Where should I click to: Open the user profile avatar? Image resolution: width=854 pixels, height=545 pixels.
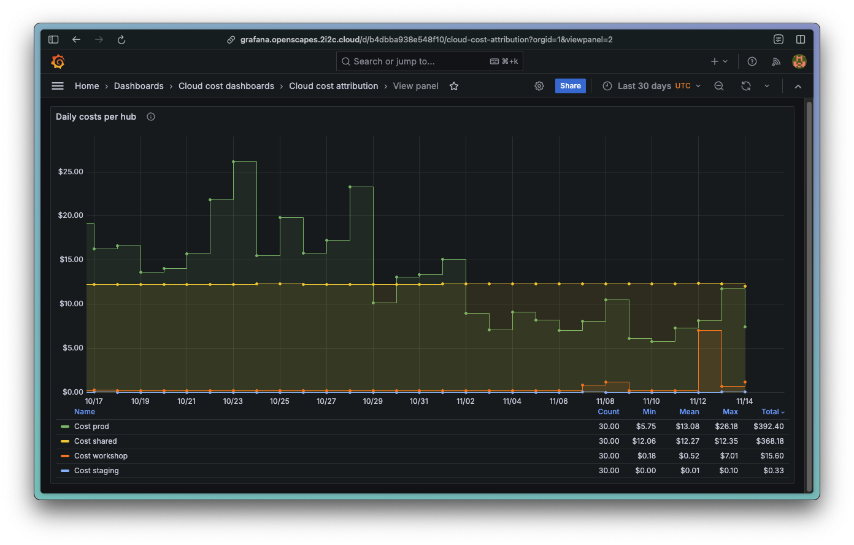click(x=799, y=61)
